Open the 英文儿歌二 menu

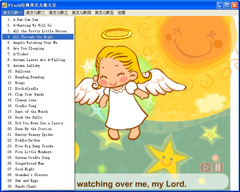(x=35, y=13)
